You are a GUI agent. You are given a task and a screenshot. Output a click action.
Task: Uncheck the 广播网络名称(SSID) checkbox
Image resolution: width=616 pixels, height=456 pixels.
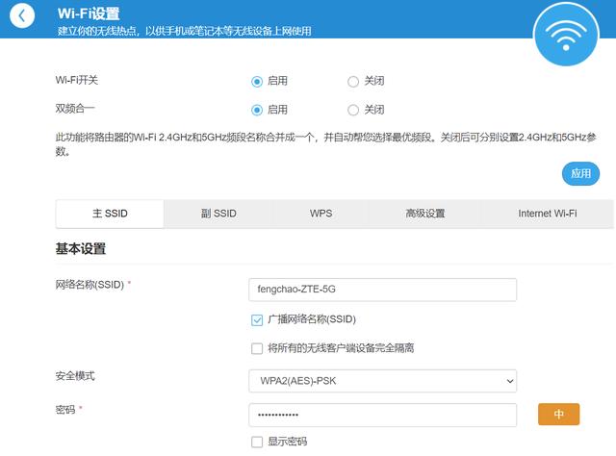point(257,319)
